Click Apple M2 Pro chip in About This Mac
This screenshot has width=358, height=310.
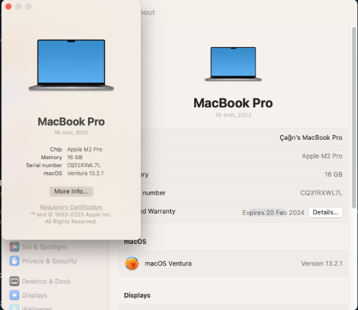pyautogui.click(x=85, y=149)
